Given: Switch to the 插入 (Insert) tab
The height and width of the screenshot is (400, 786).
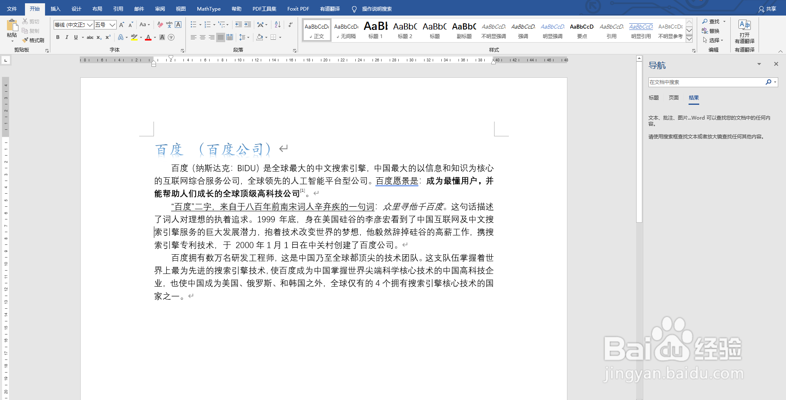Looking at the screenshot, I should 55,9.
